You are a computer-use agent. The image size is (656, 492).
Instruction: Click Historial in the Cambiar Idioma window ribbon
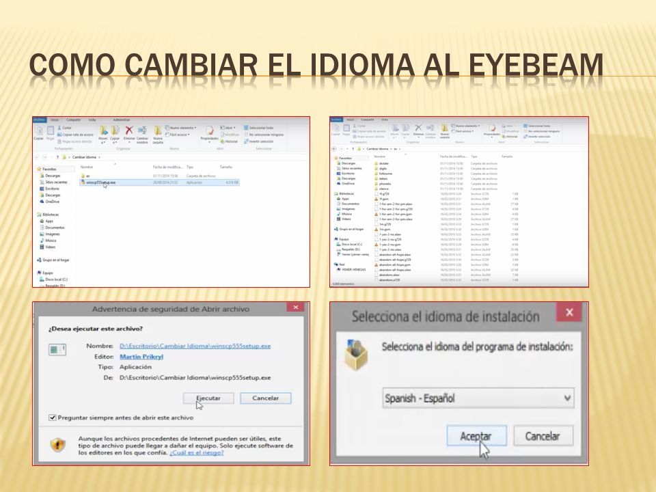tap(230, 141)
